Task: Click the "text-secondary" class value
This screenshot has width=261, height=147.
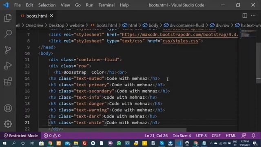Action: point(94,91)
